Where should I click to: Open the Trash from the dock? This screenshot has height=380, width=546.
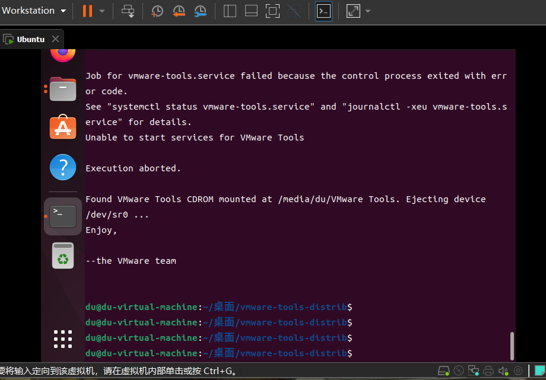tap(63, 256)
